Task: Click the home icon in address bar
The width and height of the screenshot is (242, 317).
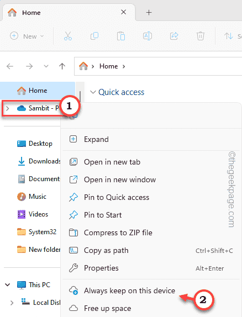Action: coord(83,66)
